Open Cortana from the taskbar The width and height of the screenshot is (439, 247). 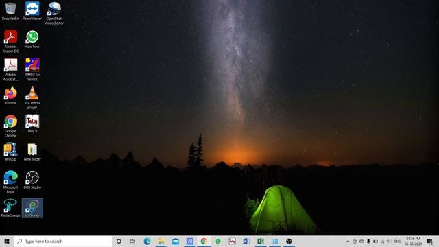tap(119, 241)
